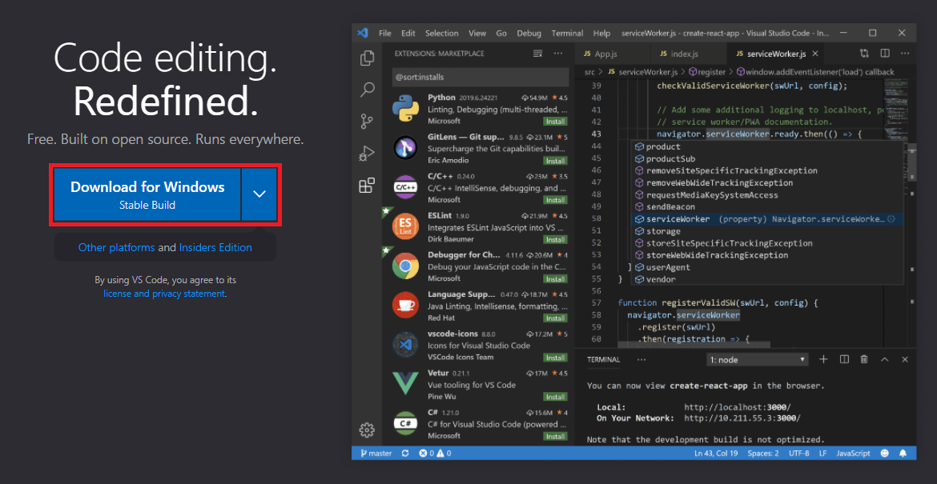Open editor more actions ellipsis
Viewport: 937px width, 484px height.
pyautogui.click(x=905, y=54)
